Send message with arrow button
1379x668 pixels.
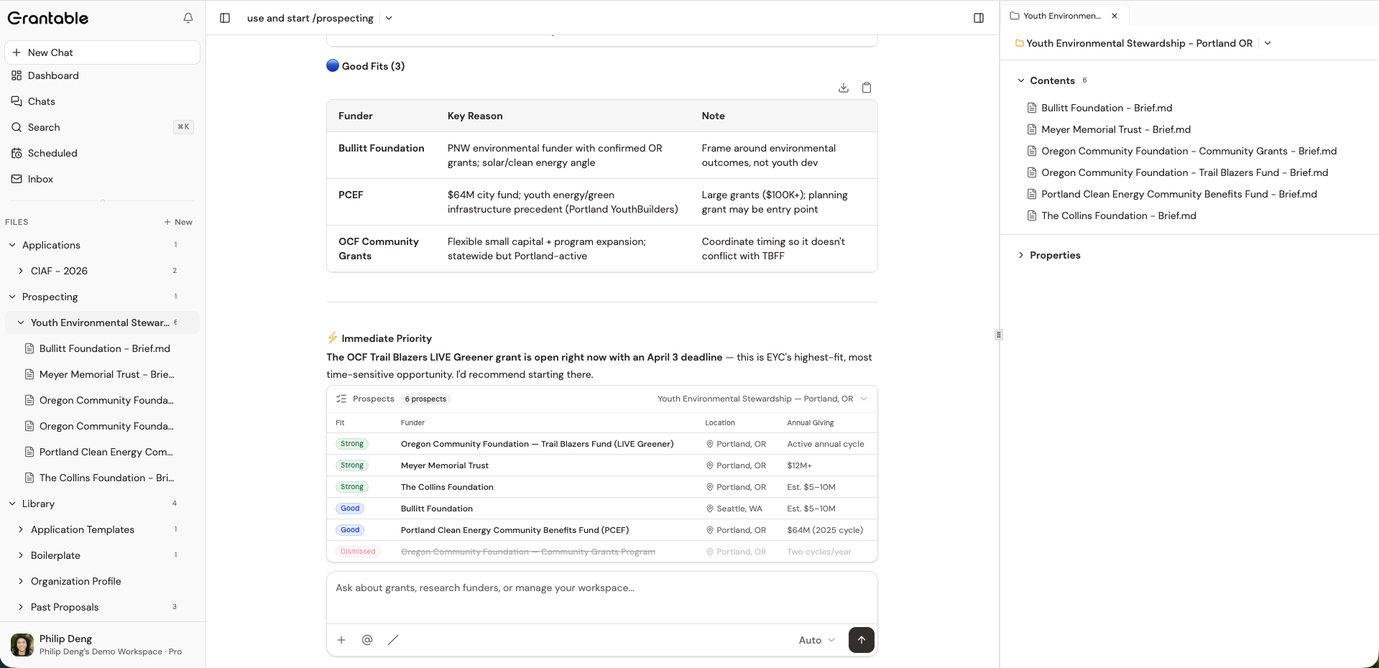(x=862, y=640)
